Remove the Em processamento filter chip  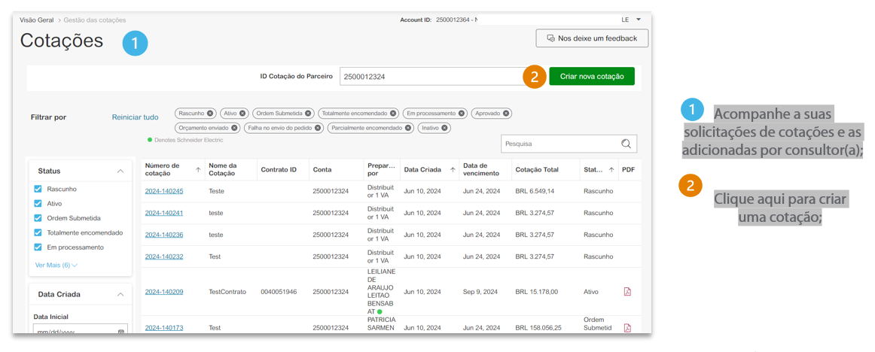[462, 113]
